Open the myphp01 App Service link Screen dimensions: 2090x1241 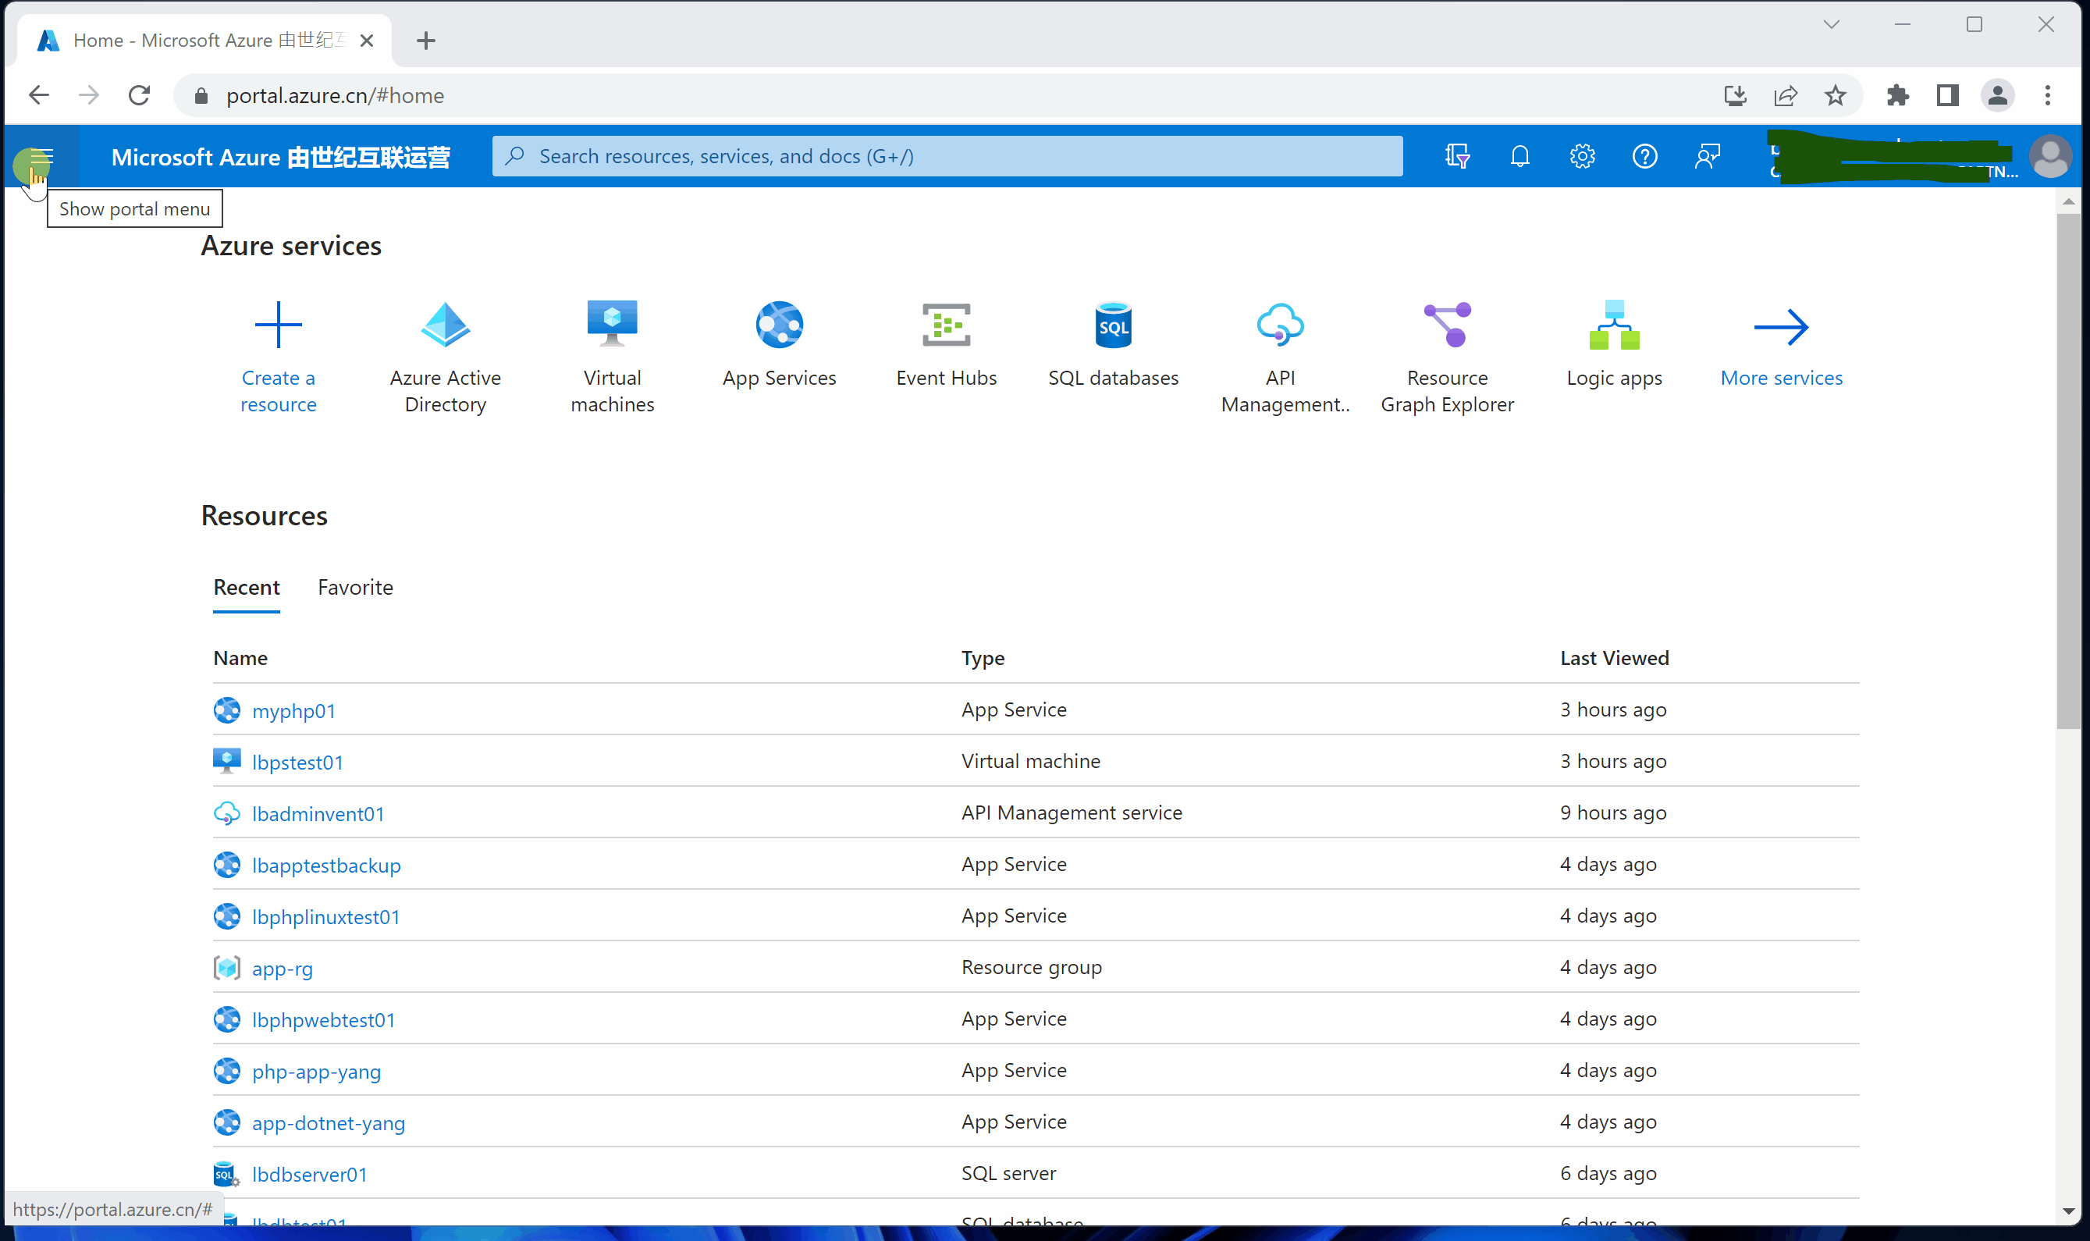pyautogui.click(x=293, y=711)
